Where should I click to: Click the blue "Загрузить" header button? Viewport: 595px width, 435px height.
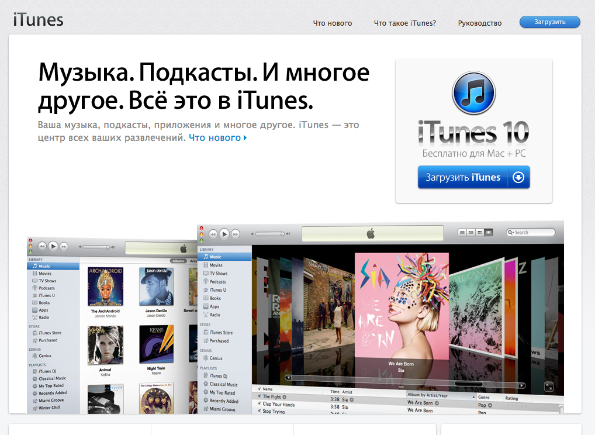549,22
